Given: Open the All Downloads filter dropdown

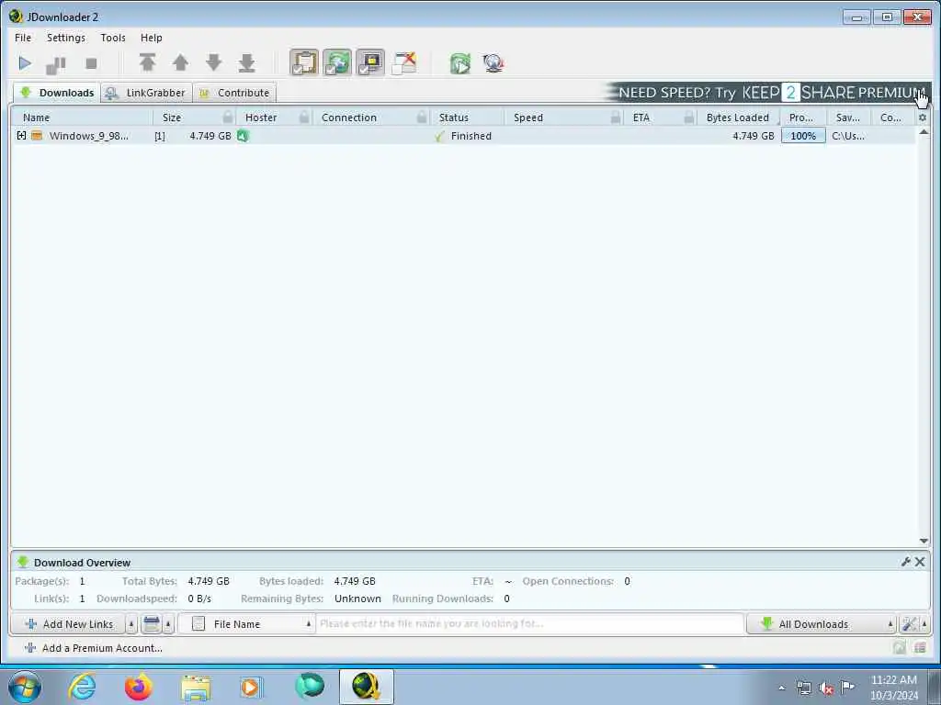Looking at the screenshot, I should [x=821, y=624].
